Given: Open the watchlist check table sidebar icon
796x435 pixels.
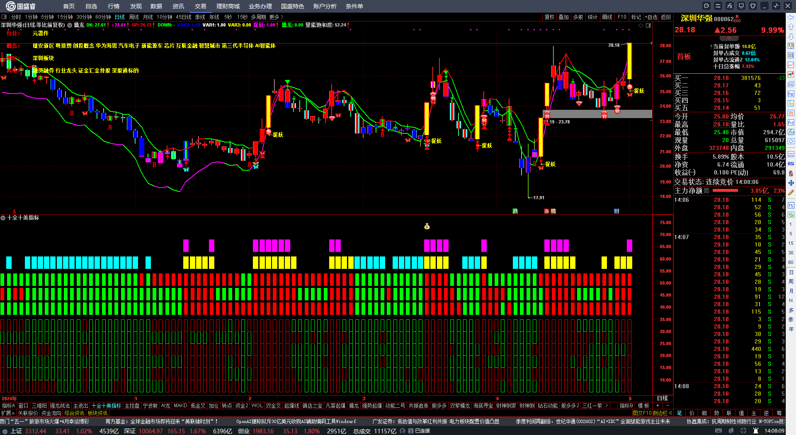Looking at the screenshot, I should pos(791,46).
